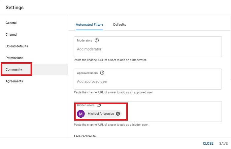Click the Approved users help icon
Image resolution: width=231 pixels, height=149 pixels.
(102, 73)
